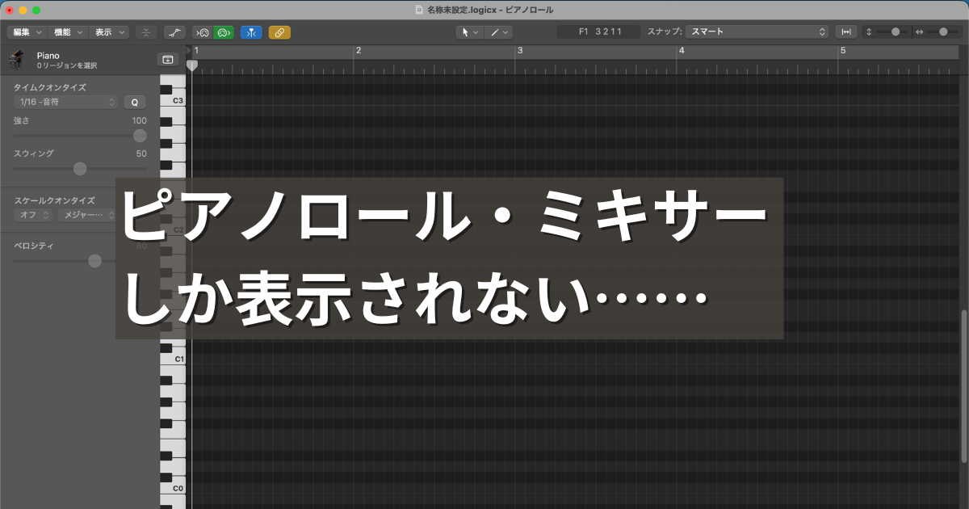The height and width of the screenshot is (509, 969).
Task: Toggle the collapse mode icon in toolbar
Action: pyautogui.click(x=145, y=32)
